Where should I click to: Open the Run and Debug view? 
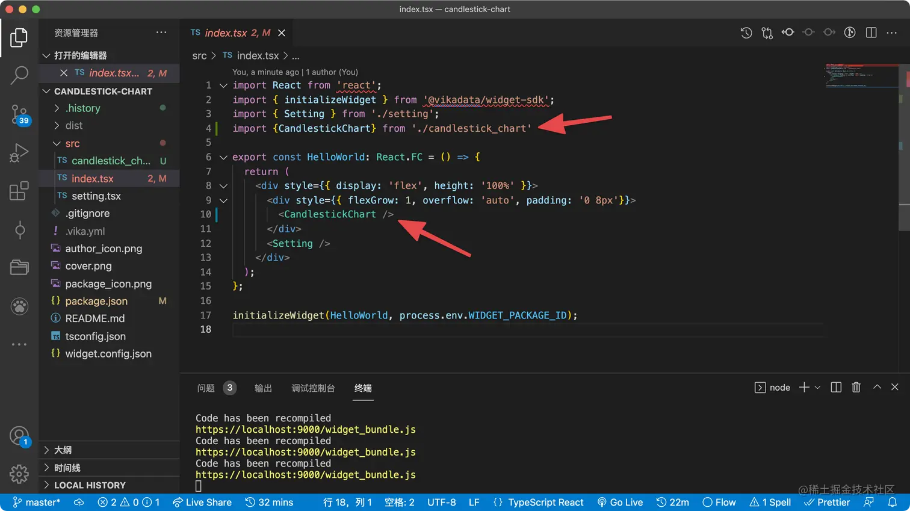19,153
